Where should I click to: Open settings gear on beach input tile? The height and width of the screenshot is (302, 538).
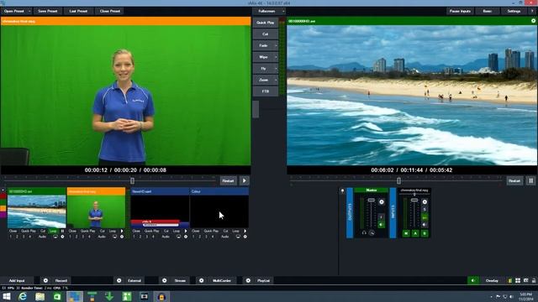(62, 237)
